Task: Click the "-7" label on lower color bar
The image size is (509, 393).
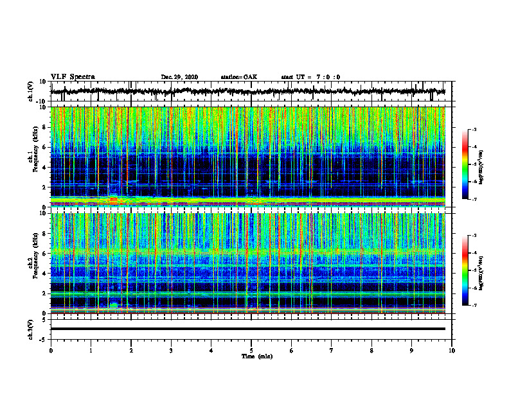Action: coord(474,306)
